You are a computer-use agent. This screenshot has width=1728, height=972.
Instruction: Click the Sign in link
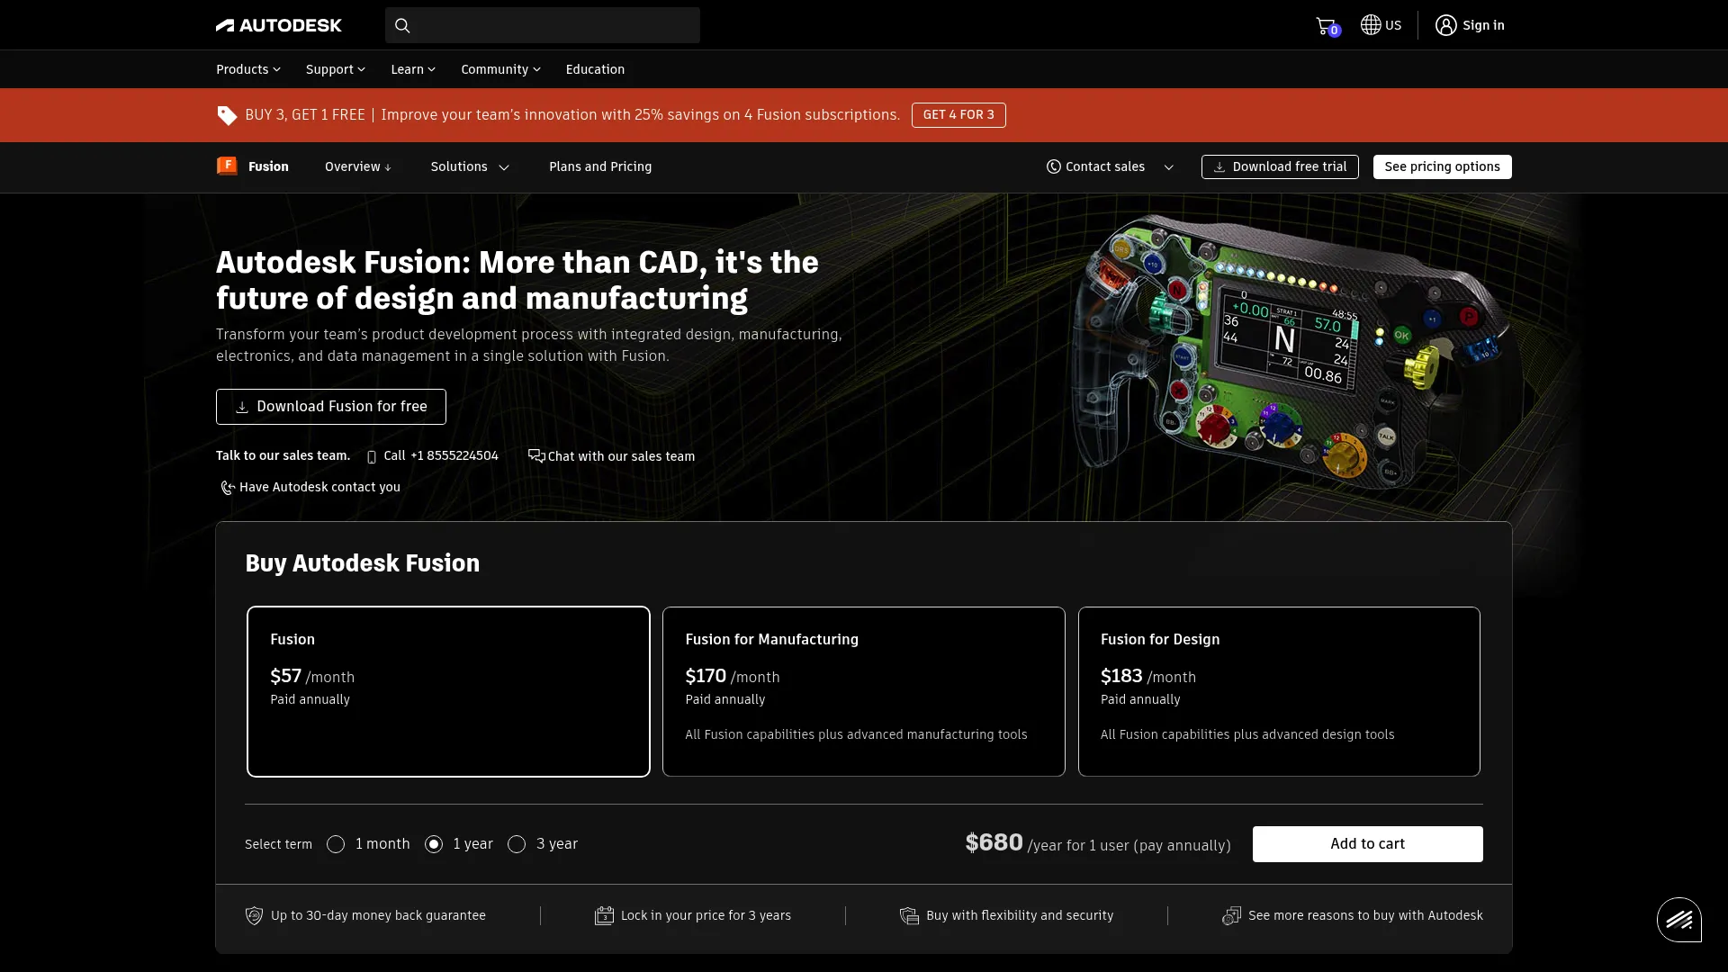pos(1483,25)
